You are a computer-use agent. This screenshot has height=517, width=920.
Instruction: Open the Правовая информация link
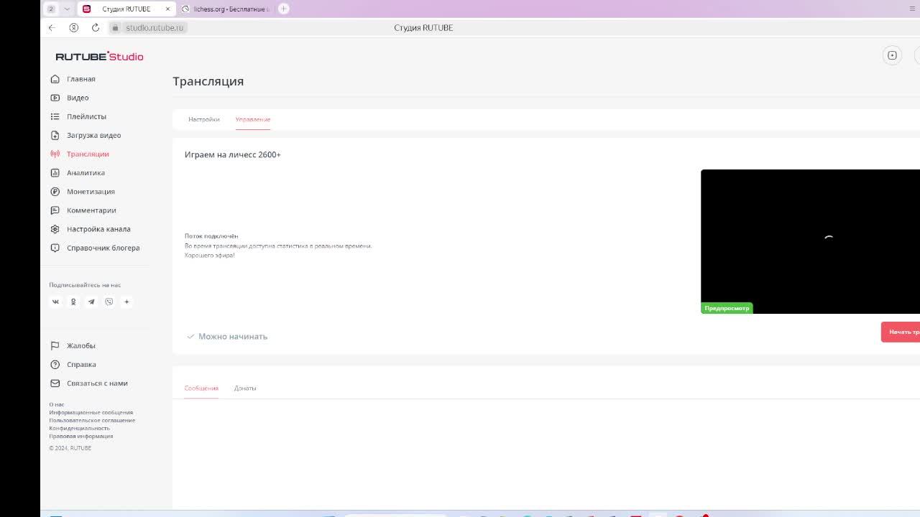click(81, 436)
